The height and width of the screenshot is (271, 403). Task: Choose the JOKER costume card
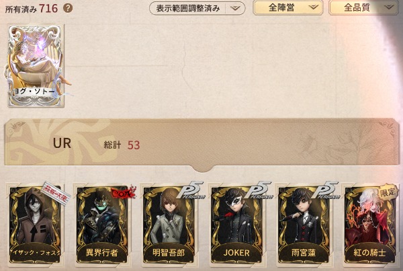click(x=236, y=225)
